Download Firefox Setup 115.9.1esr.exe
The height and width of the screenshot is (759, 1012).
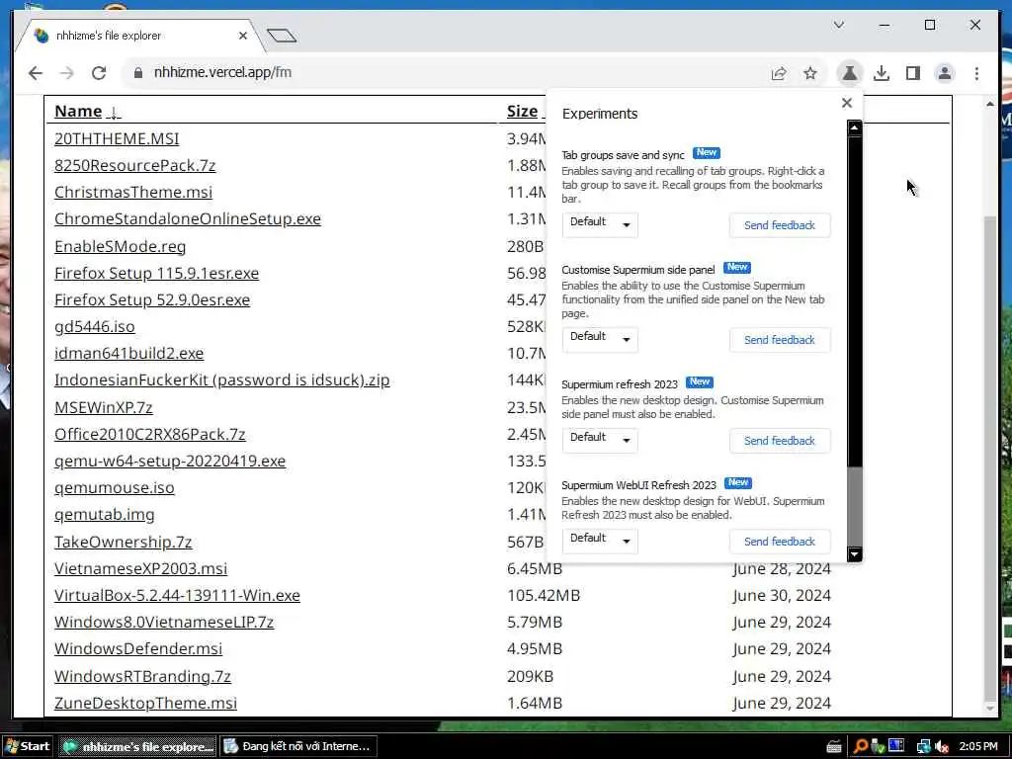click(x=156, y=273)
